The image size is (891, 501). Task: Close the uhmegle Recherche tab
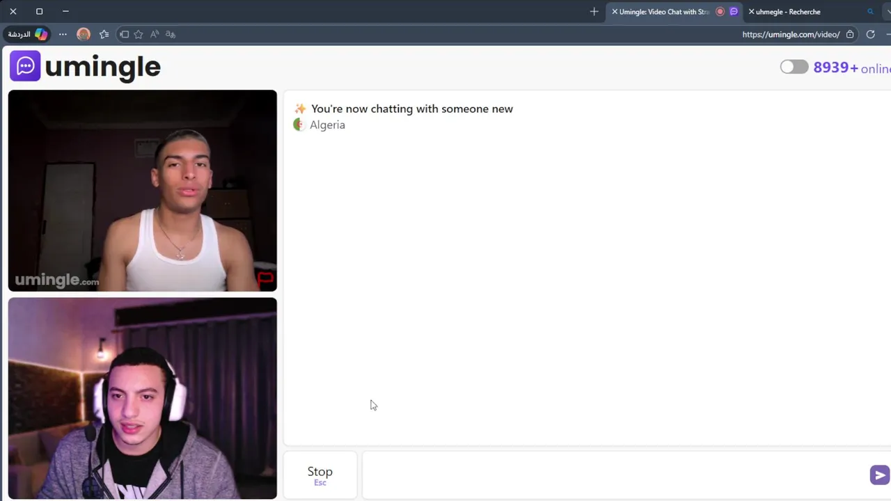click(751, 12)
